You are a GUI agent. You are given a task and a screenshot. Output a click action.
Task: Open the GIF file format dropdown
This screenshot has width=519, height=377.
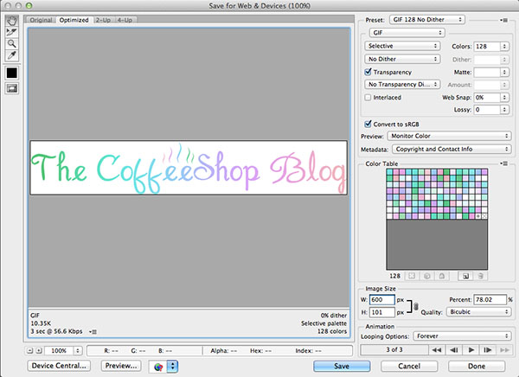pos(407,33)
